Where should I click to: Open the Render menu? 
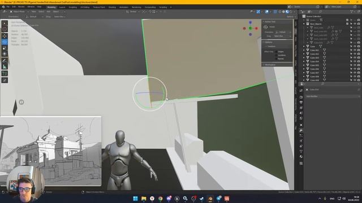21,7
